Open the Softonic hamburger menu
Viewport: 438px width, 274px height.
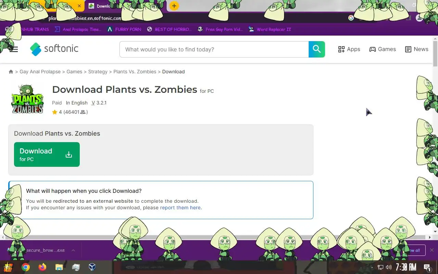[14, 49]
